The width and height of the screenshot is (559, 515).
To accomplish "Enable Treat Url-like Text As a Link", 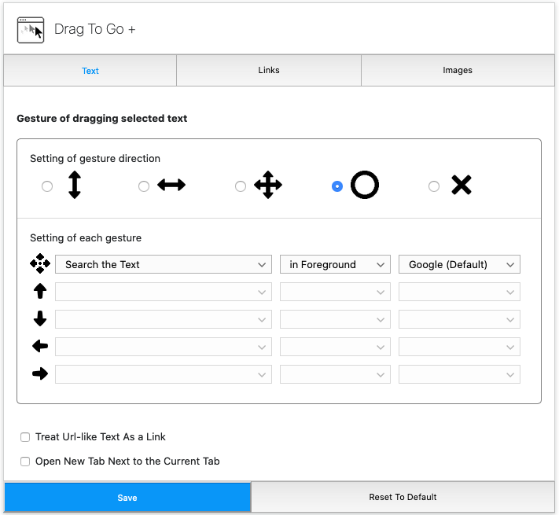I will tap(25, 437).
